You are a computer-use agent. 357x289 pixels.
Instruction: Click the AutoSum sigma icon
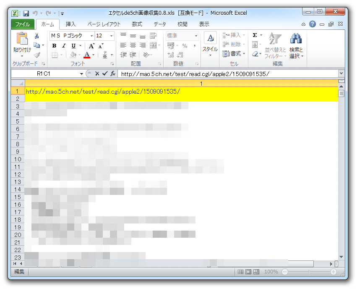[255, 35]
